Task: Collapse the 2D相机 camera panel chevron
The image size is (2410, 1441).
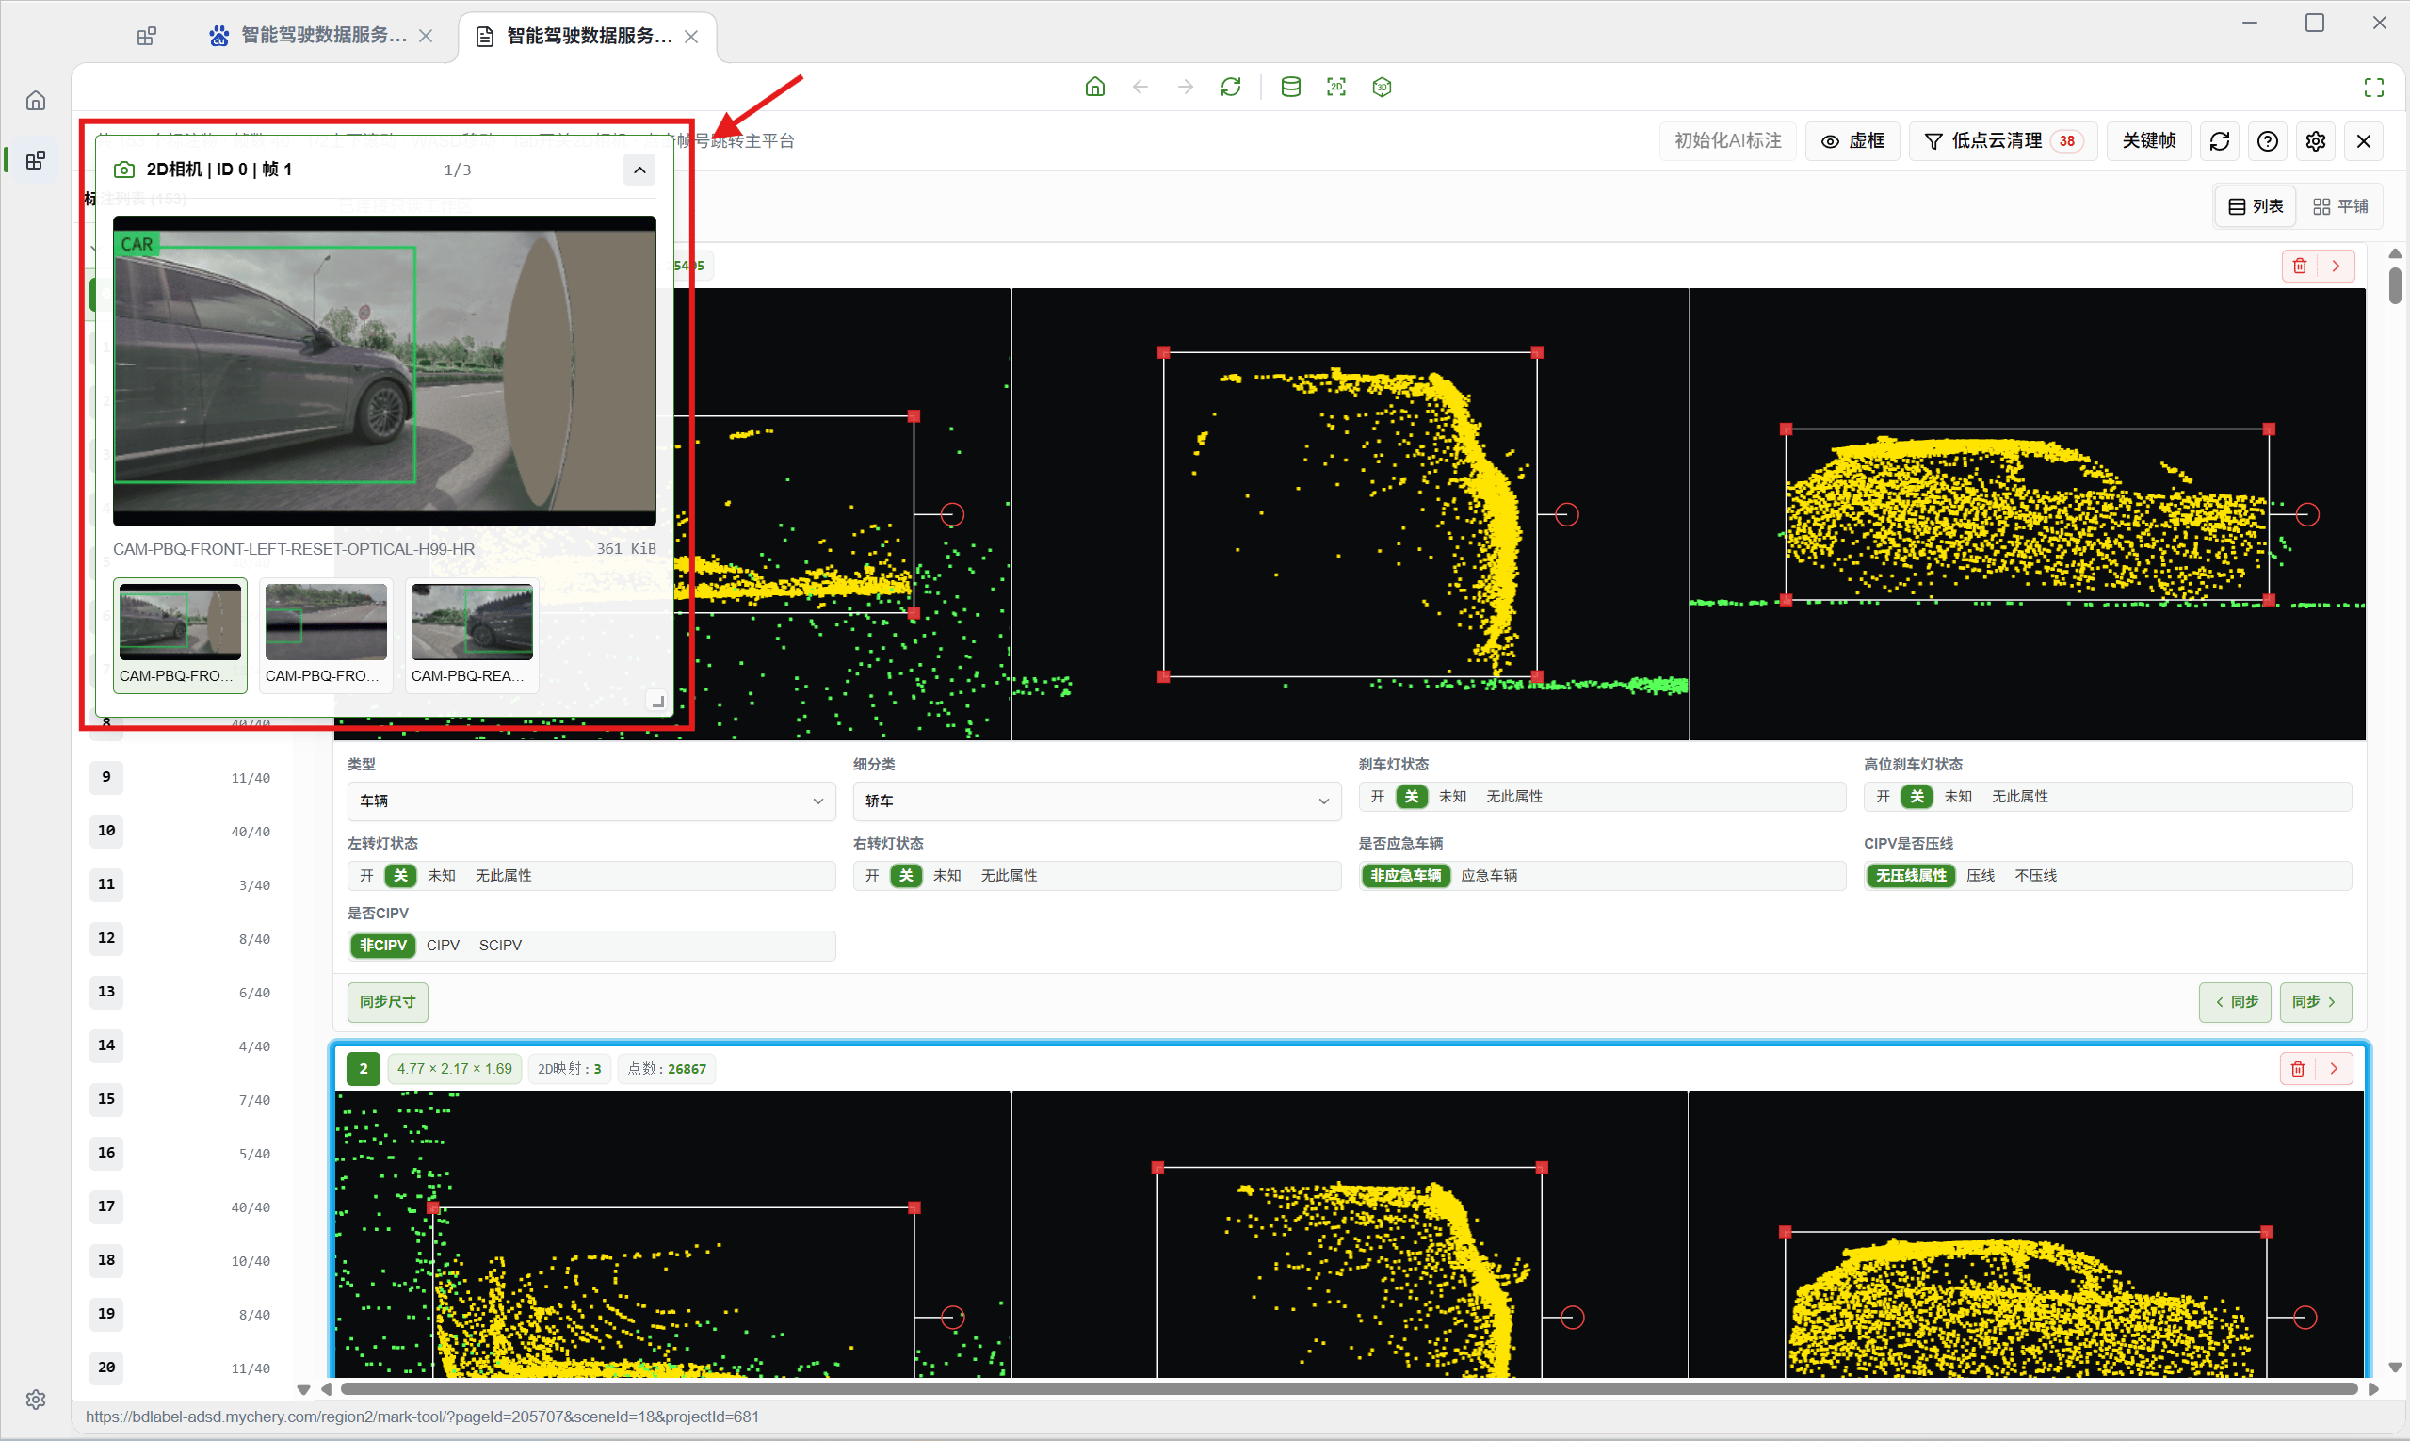Action: [x=639, y=170]
